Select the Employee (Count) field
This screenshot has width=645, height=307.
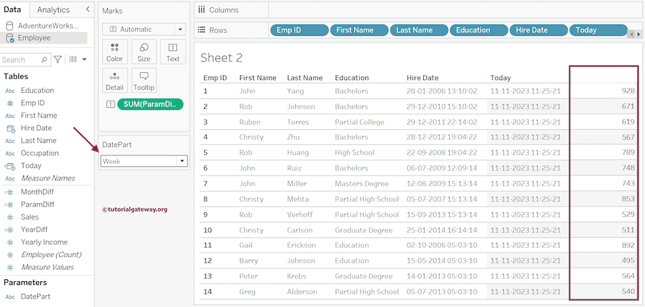[51, 254]
